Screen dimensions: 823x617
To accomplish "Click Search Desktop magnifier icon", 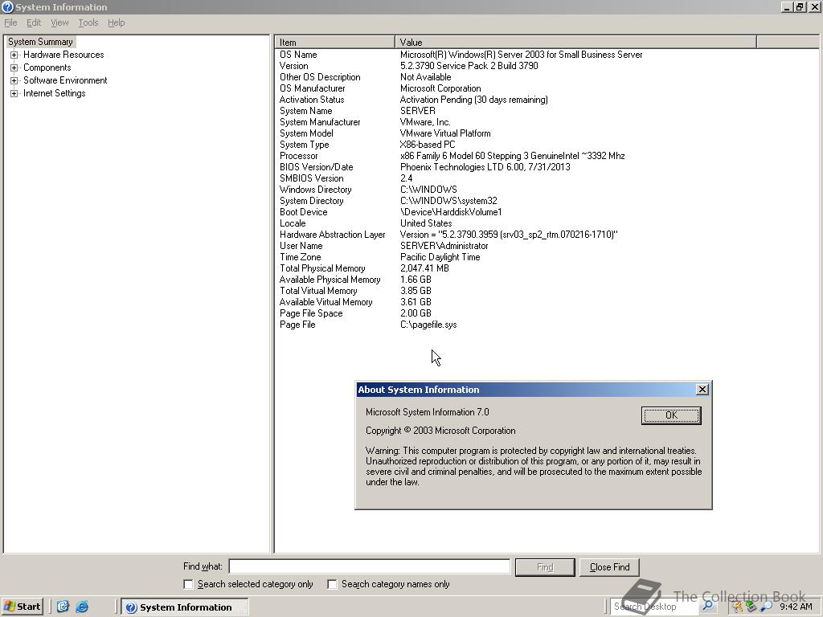I will (707, 606).
